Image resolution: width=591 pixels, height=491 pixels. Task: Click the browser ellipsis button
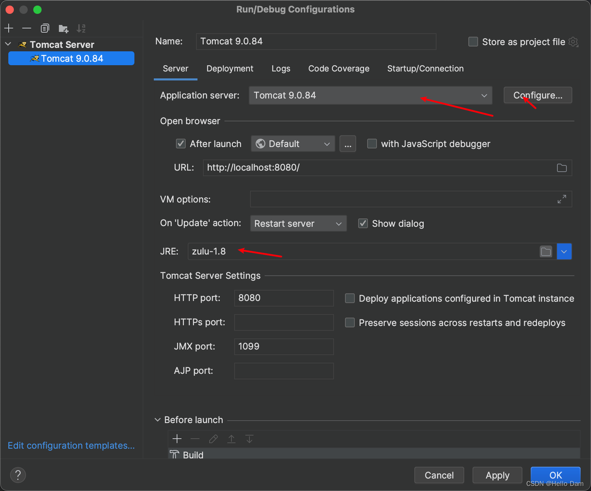pos(348,144)
